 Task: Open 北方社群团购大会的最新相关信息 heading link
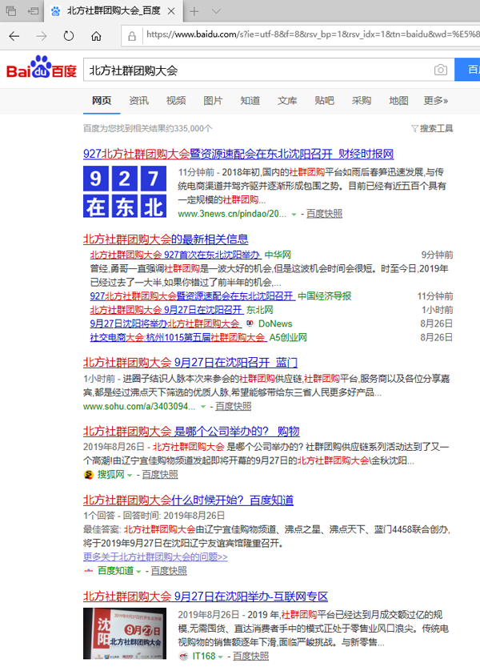click(166, 239)
